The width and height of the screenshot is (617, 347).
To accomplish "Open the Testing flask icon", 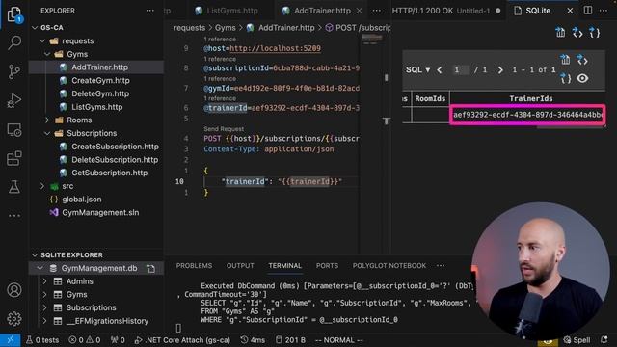I will 14,187.
